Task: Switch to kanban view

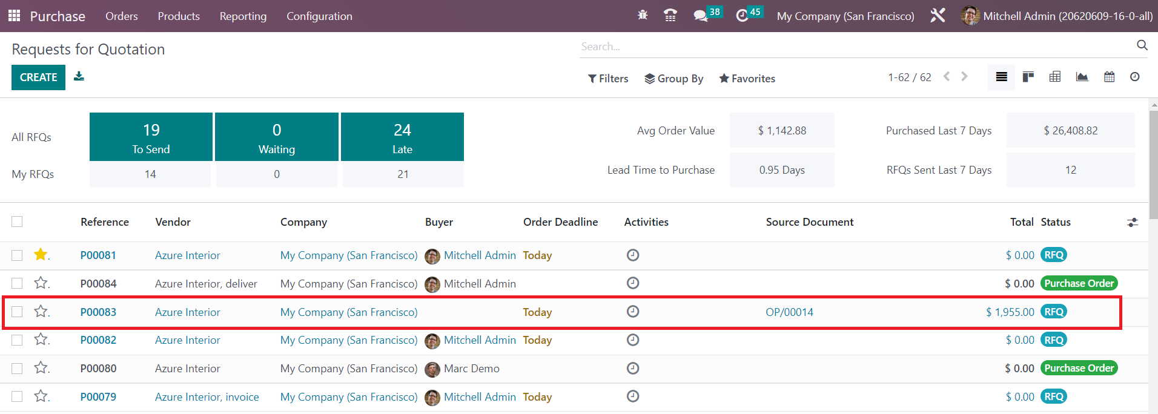Action: pyautogui.click(x=1028, y=77)
